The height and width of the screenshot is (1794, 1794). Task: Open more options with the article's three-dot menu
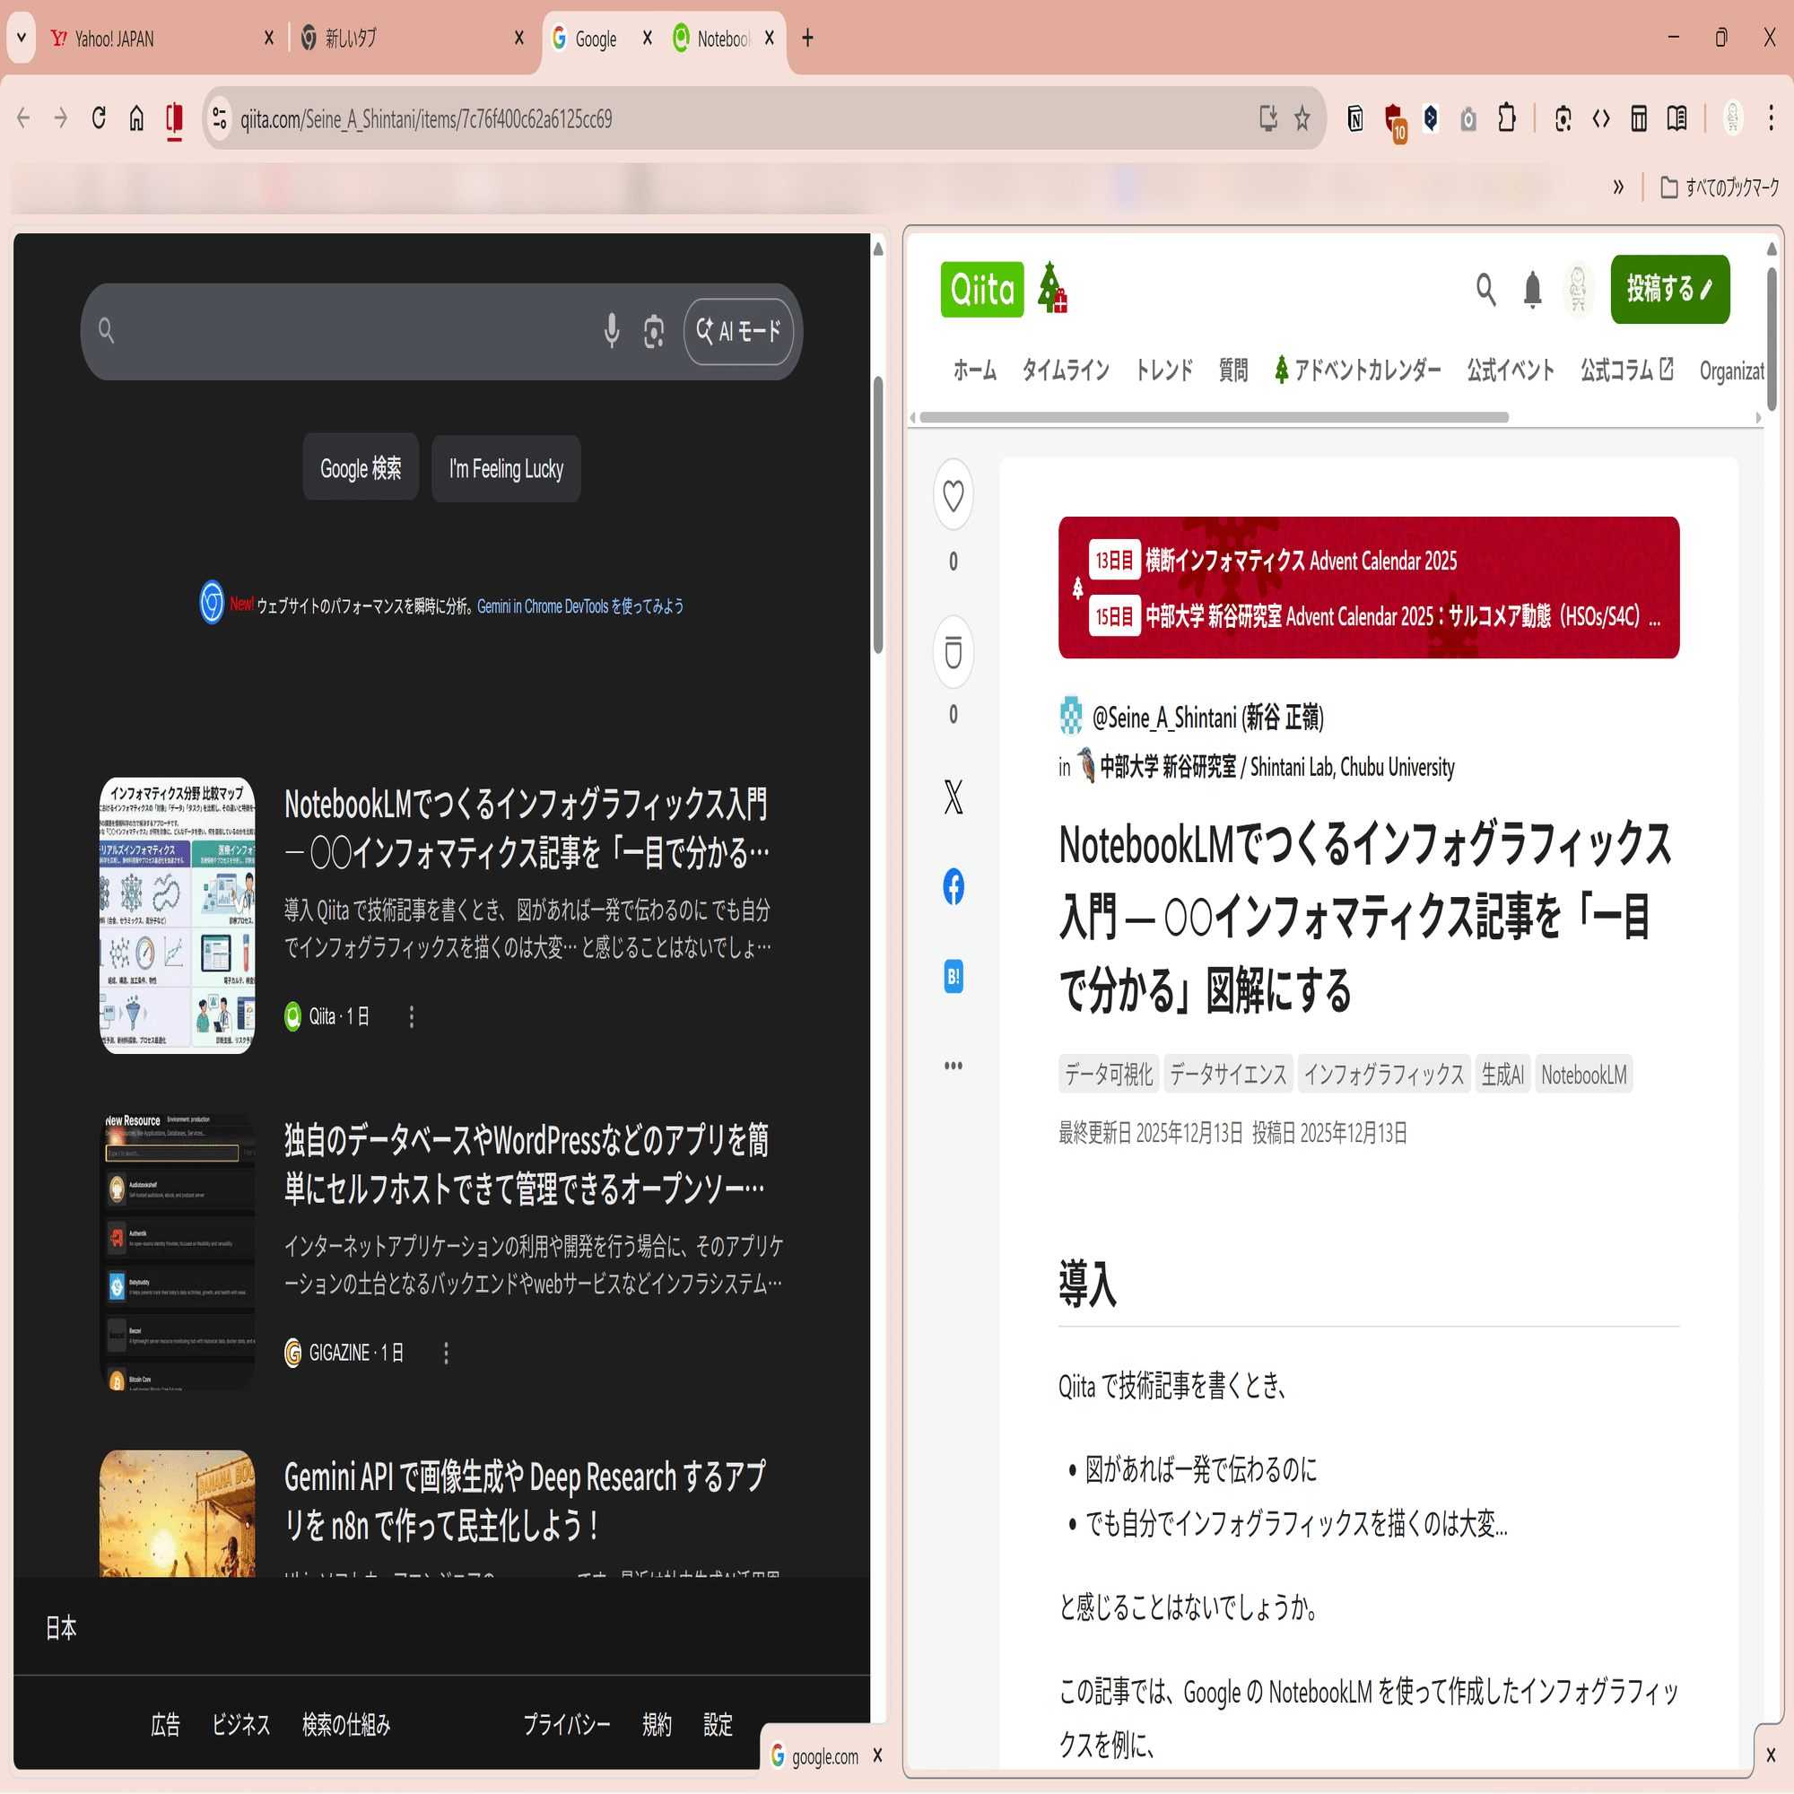[x=953, y=1065]
